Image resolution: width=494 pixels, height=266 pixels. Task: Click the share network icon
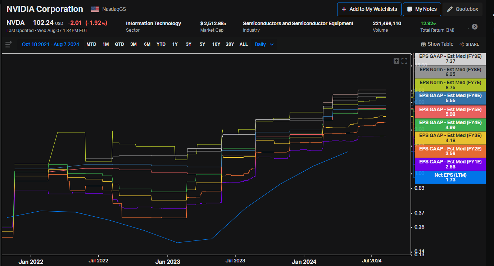(461, 44)
